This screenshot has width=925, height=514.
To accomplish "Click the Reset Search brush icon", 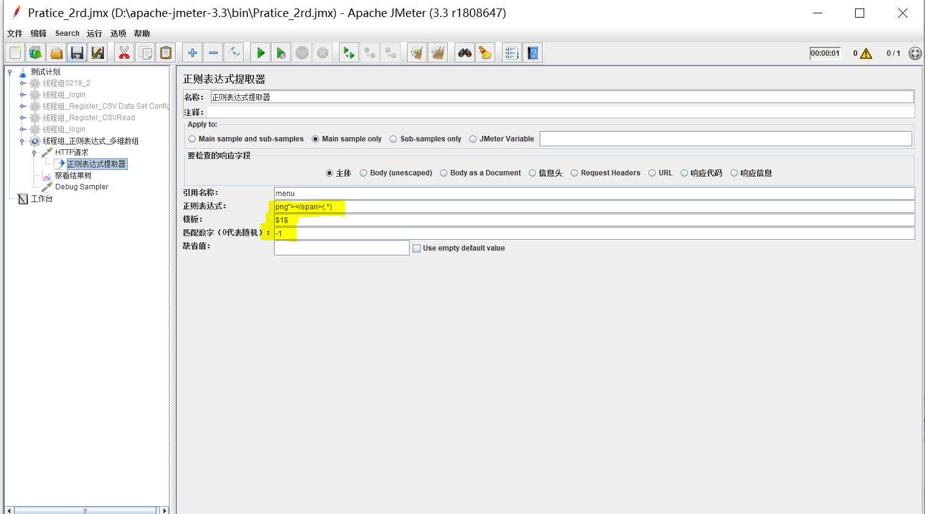I will tap(486, 53).
